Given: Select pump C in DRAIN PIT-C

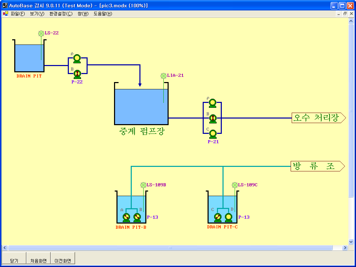Looking at the screenshot, I should click(218, 217).
